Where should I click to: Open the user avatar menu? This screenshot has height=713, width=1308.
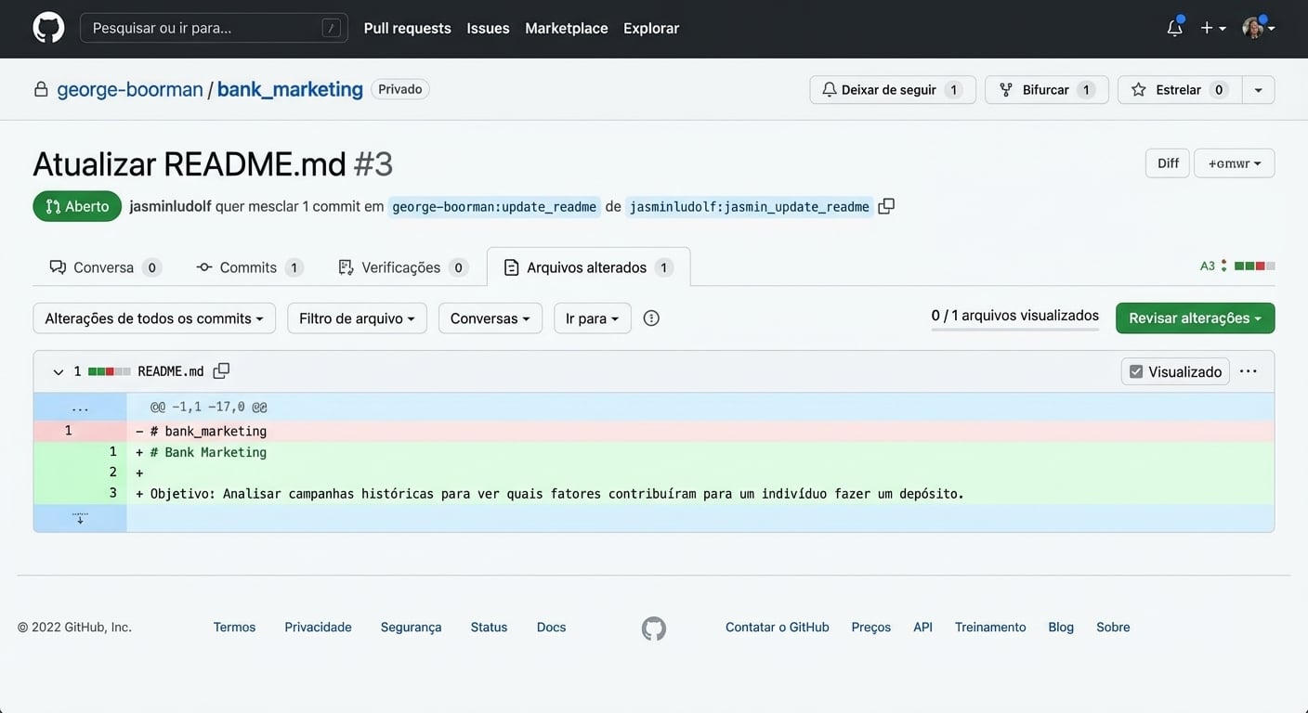click(1259, 28)
